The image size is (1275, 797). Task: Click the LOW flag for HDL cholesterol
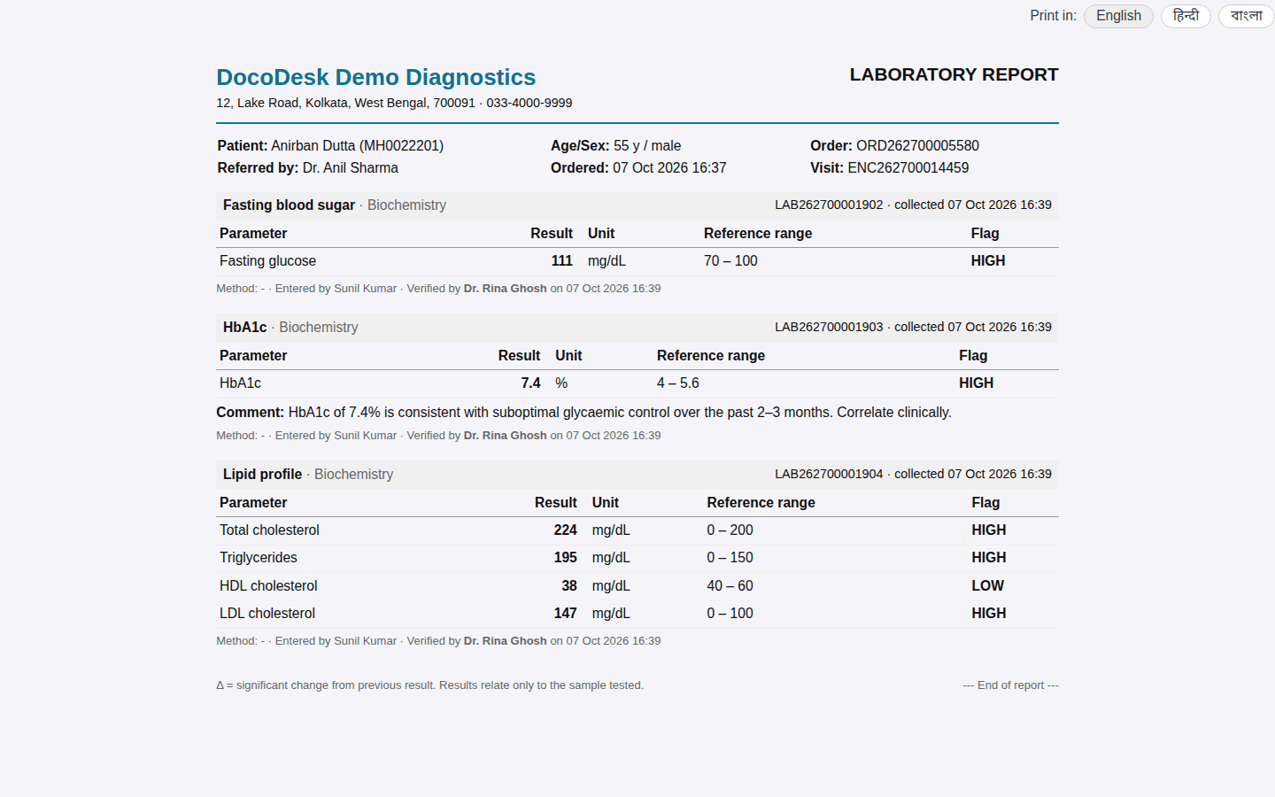(x=987, y=585)
